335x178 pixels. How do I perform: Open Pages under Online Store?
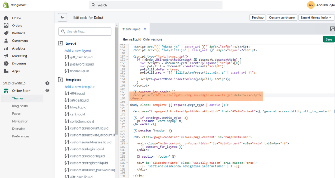click(x=16, y=114)
